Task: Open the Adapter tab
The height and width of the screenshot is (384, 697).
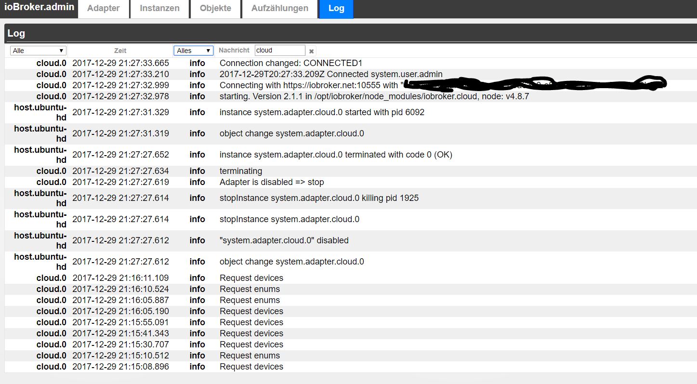Action: 104,9
